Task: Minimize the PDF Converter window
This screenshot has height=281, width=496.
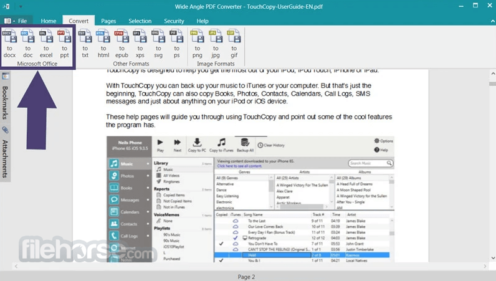Action: [x=461, y=6]
